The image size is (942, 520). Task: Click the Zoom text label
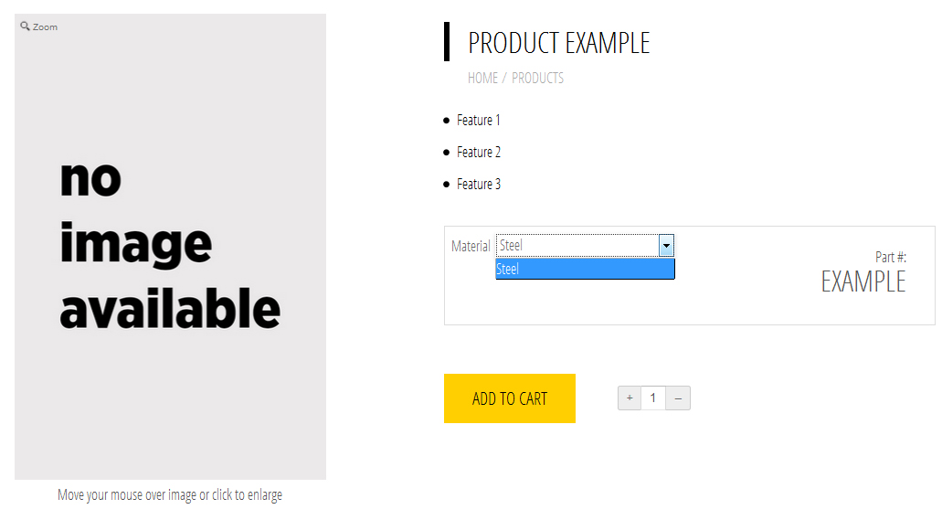(46, 27)
